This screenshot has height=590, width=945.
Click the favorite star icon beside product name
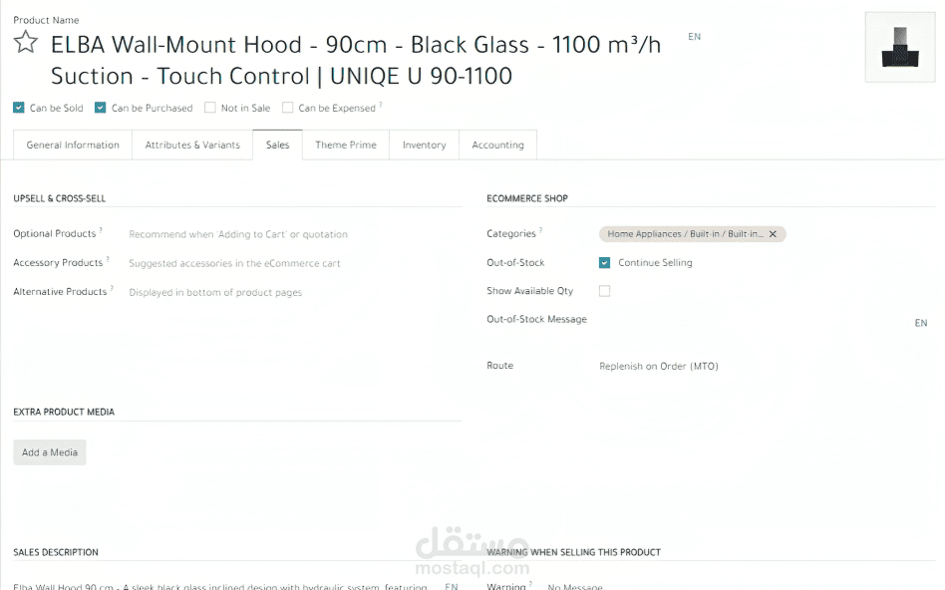click(25, 43)
